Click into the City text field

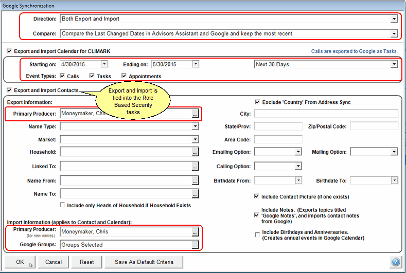[326, 114]
